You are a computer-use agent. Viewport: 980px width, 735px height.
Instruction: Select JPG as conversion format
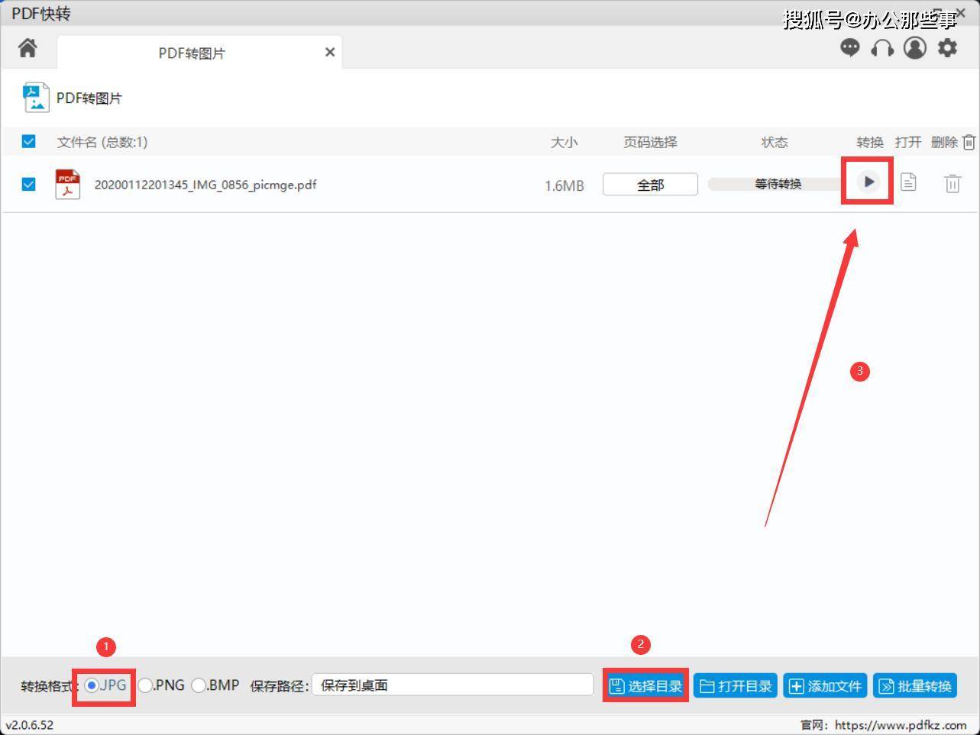(x=92, y=685)
